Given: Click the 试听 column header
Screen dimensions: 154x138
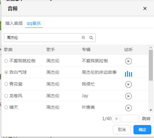Looking at the screenshot, I should pos(128,50).
